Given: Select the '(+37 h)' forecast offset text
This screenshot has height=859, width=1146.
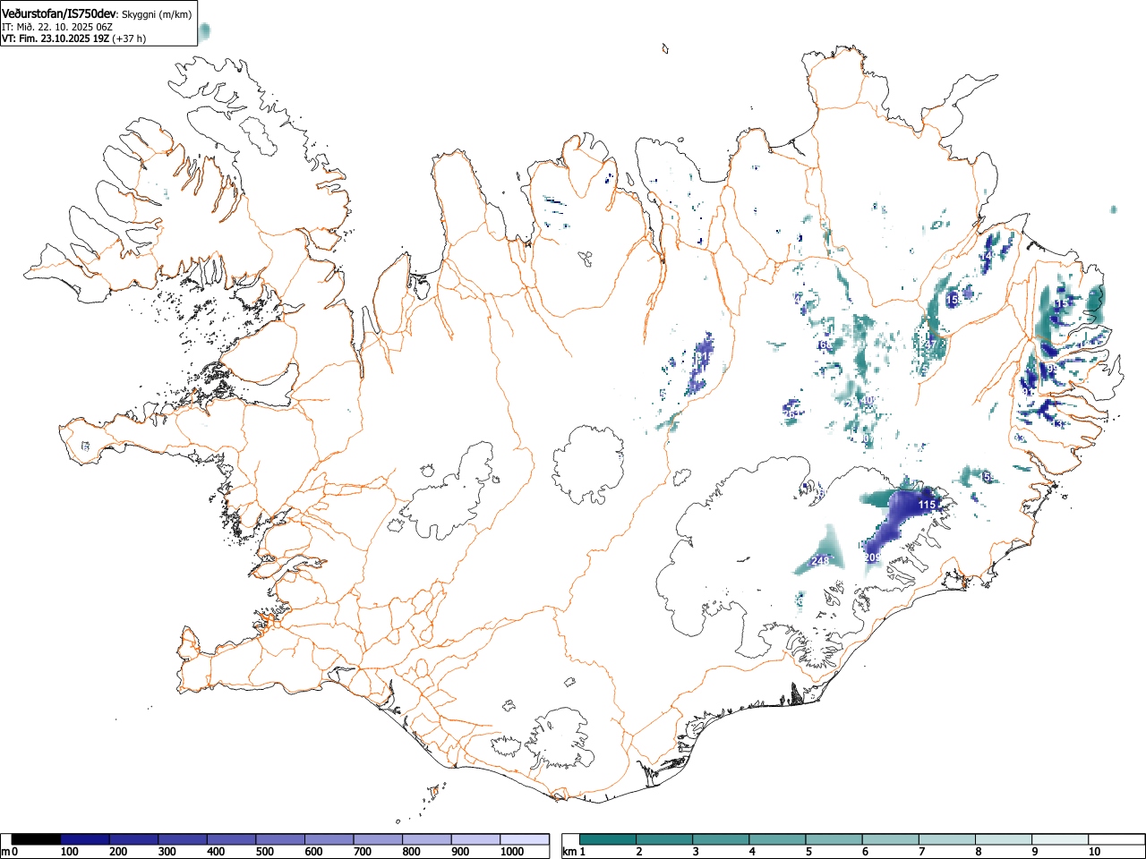Looking at the screenshot, I should pyautogui.click(x=129, y=38).
